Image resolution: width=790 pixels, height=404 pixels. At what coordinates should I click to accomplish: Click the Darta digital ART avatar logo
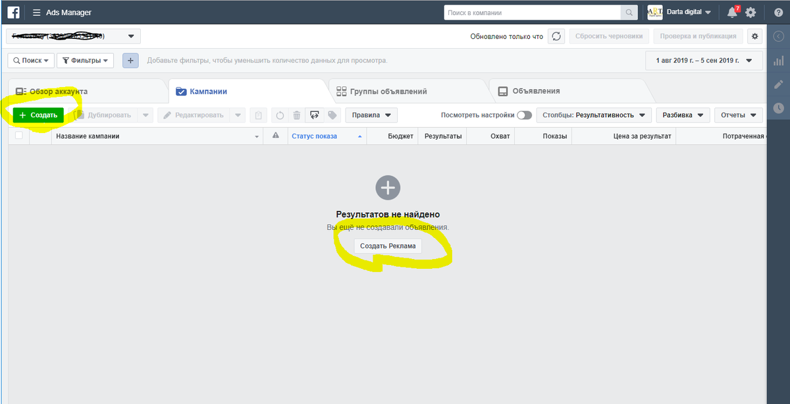pos(655,13)
